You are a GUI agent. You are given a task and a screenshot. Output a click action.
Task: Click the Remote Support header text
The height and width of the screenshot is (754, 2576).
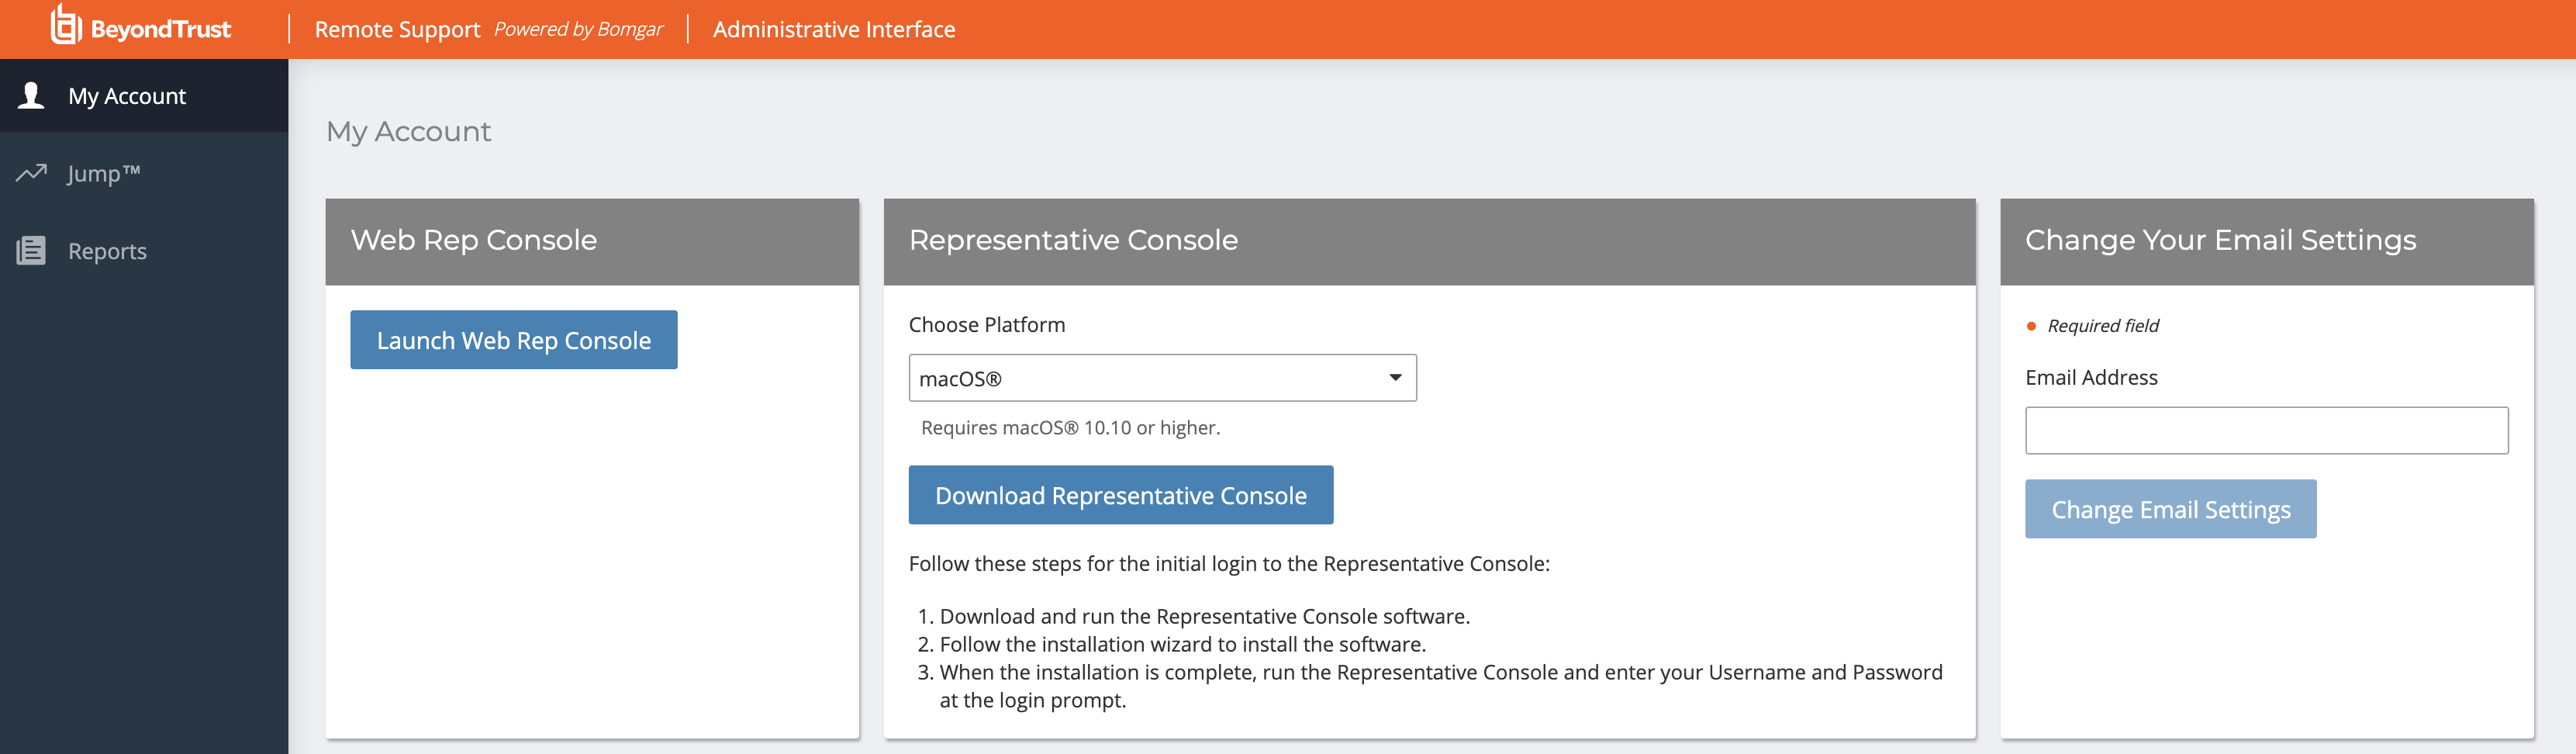point(397,30)
